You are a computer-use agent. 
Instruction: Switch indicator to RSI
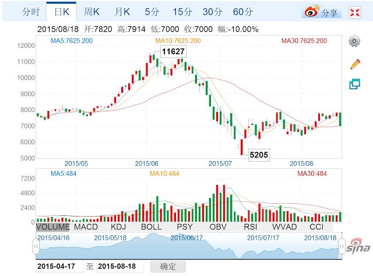251,226
